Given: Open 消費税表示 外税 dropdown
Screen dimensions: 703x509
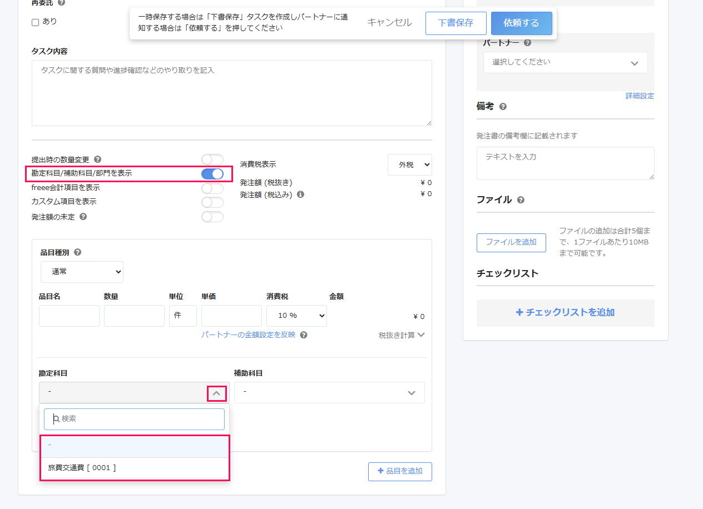Looking at the screenshot, I should (410, 165).
